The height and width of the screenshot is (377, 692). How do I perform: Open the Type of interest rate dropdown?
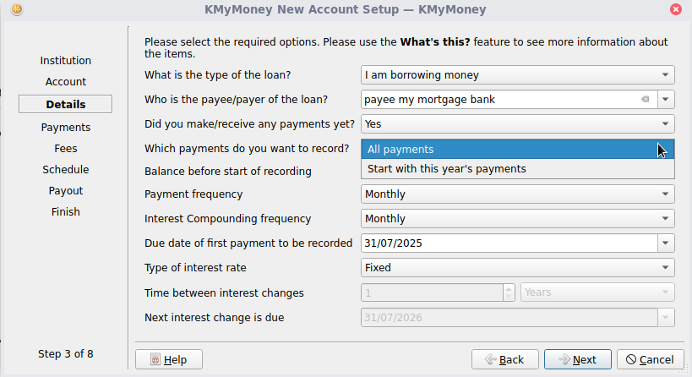pos(517,267)
